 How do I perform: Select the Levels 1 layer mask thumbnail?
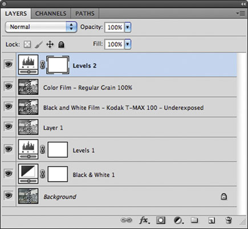pyautogui.click(x=58, y=150)
